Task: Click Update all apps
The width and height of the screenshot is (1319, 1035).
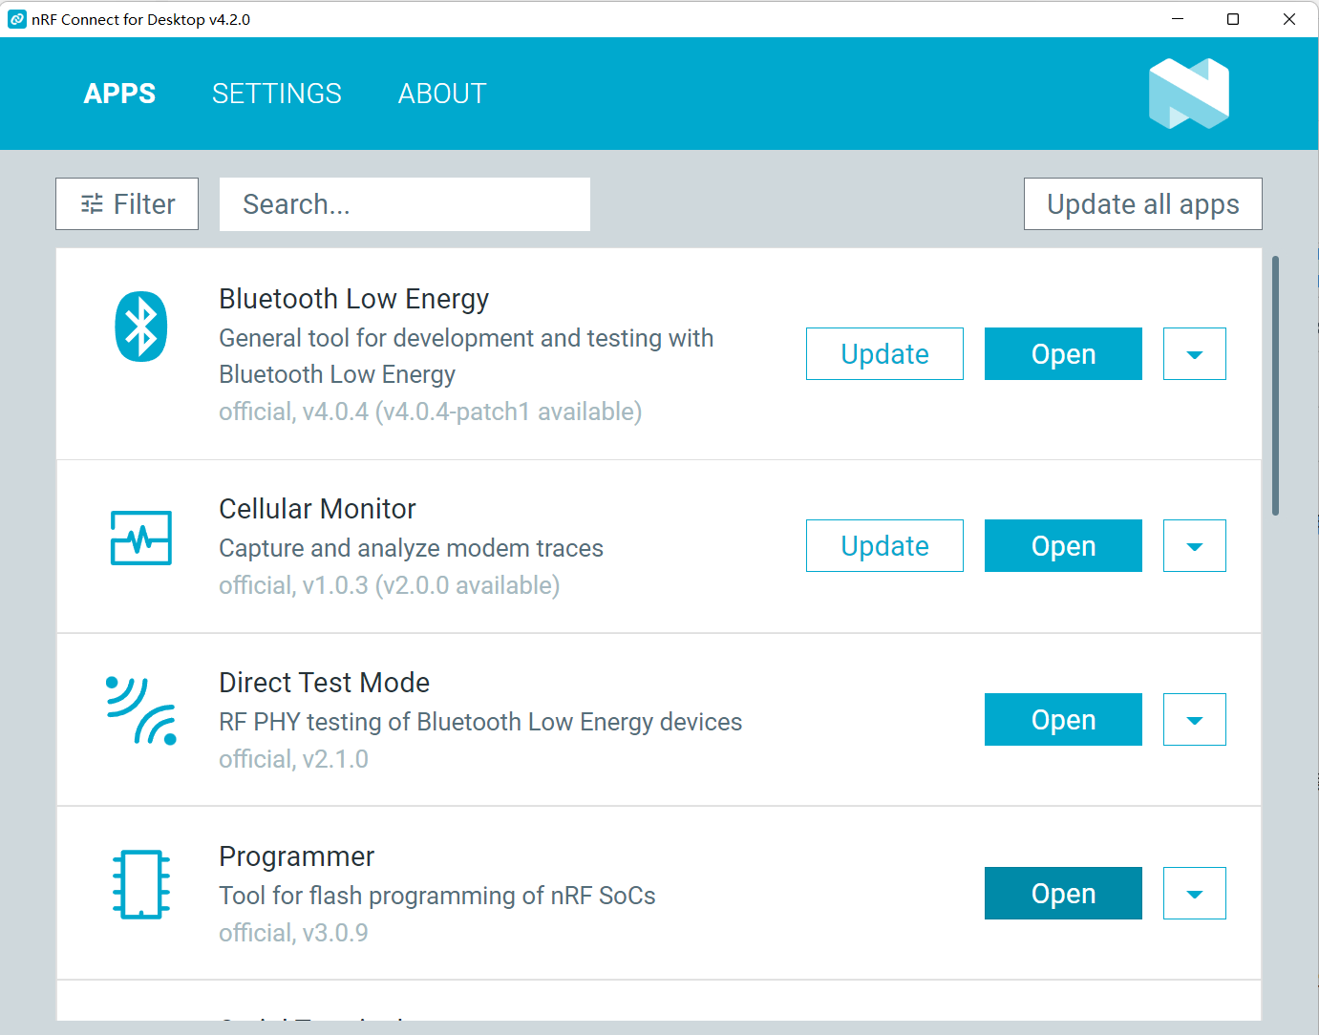Action: [x=1143, y=204]
